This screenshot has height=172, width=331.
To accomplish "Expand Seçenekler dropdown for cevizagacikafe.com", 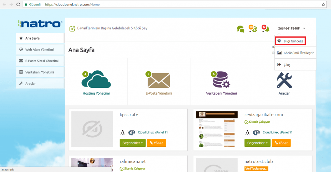I will pos(257,143).
